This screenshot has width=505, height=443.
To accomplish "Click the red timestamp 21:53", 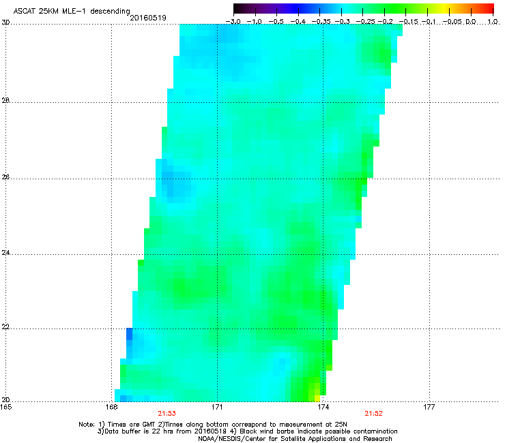I will pos(167,414).
